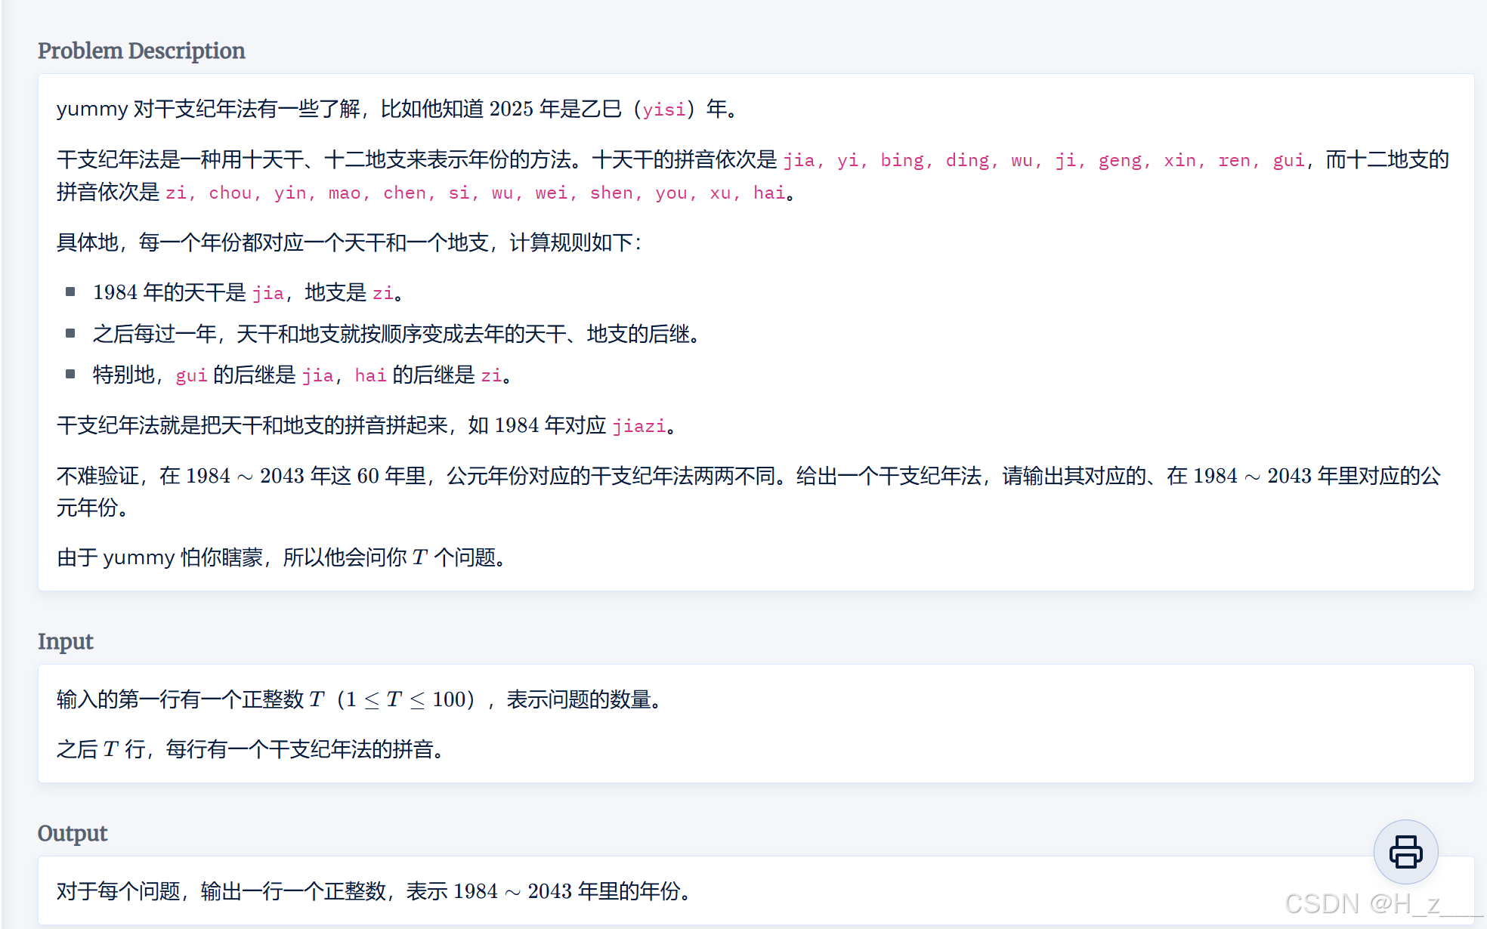Click the Problem Description heading
This screenshot has width=1487, height=929.
pos(141,51)
